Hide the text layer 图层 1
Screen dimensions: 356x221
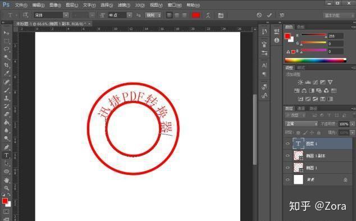pos(287,143)
